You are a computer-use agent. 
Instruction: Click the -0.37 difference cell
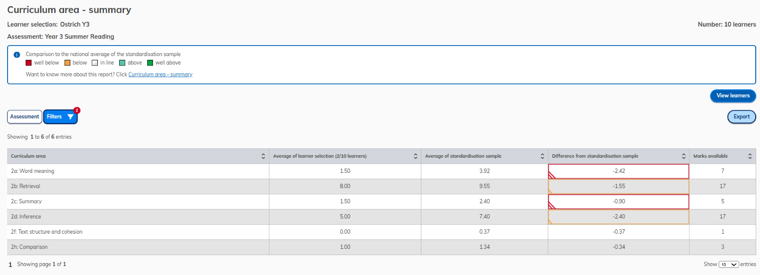pyautogui.click(x=618, y=232)
